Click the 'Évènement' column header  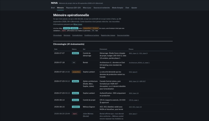point(103,49)
